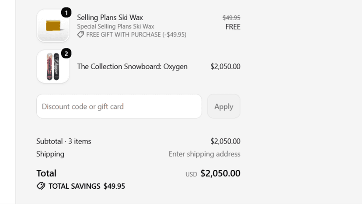Click the total savings tag icon
The width and height of the screenshot is (362, 204).
click(41, 186)
